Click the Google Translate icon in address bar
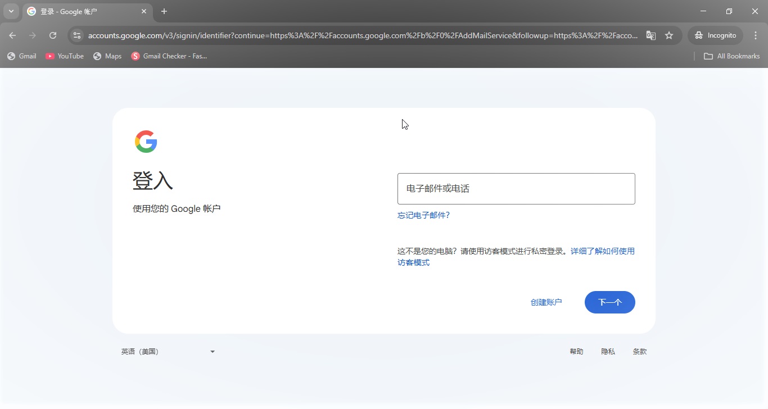The height and width of the screenshot is (409, 768). coord(650,35)
